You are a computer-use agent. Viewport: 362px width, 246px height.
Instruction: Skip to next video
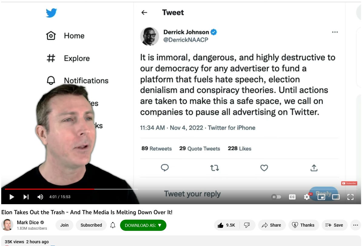[26, 197]
